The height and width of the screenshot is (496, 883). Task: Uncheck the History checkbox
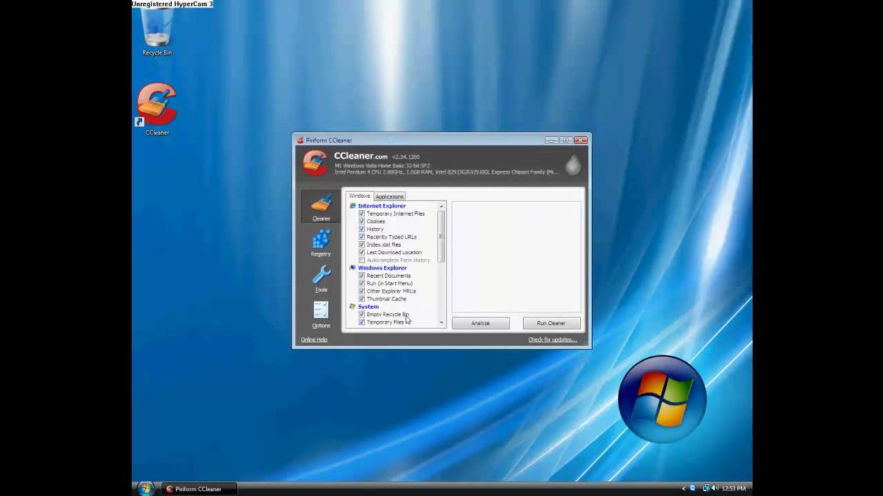pos(361,229)
